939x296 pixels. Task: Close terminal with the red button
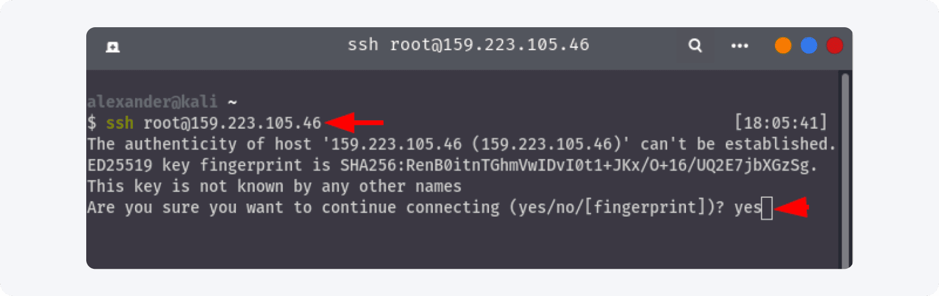click(x=834, y=45)
